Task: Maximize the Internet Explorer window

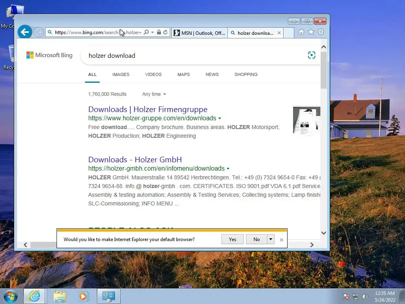Action: click(x=307, y=21)
